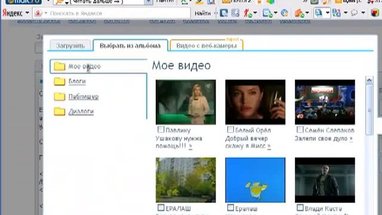
Task: Click the Залепи свое дуло title text
Action: 321,139
